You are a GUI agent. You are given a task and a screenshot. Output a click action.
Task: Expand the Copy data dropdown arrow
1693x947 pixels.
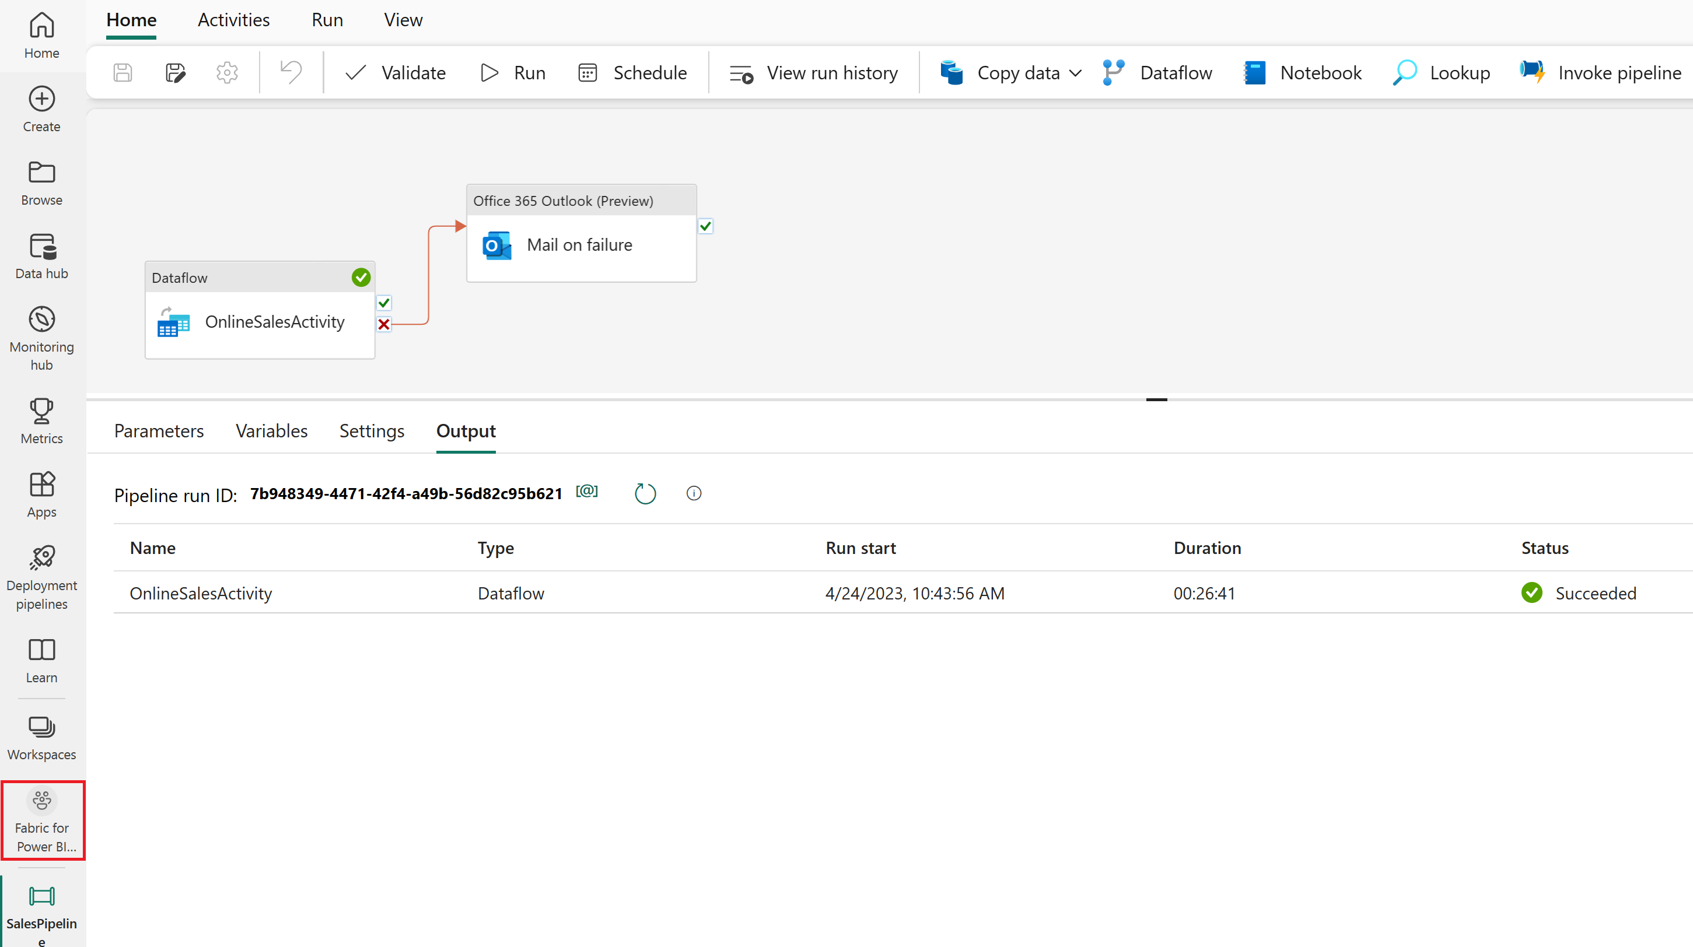click(x=1072, y=73)
